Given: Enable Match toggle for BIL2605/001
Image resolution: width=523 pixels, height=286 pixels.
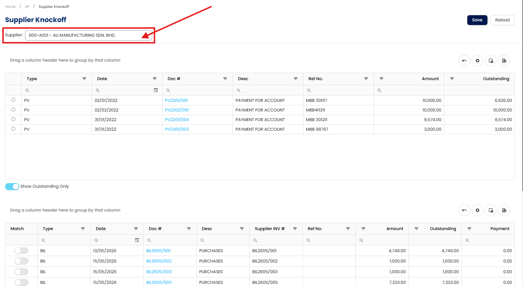Looking at the screenshot, I should coord(21,251).
